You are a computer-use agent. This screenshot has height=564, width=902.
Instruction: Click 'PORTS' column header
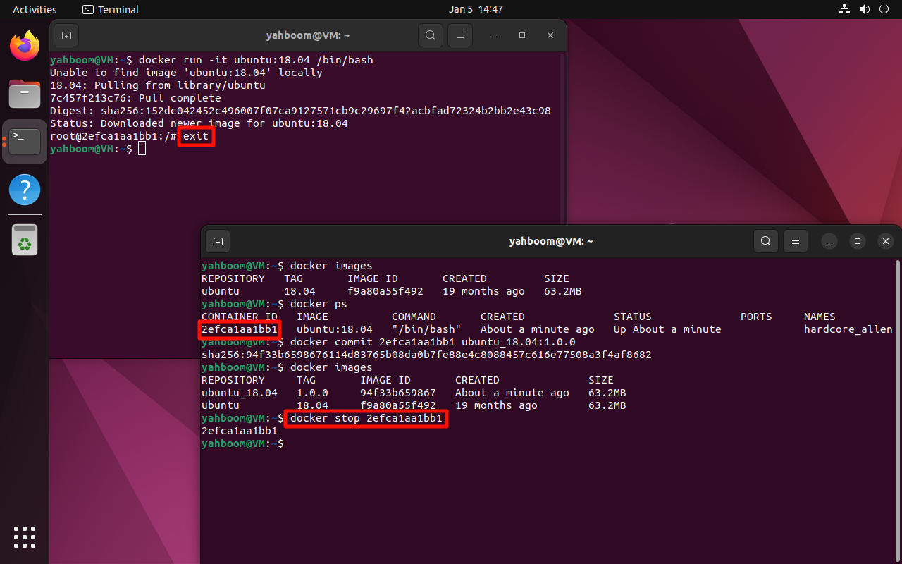(x=756, y=317)
